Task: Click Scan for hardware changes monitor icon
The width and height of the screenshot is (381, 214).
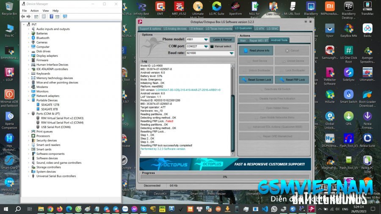Action: coord(65,16)
